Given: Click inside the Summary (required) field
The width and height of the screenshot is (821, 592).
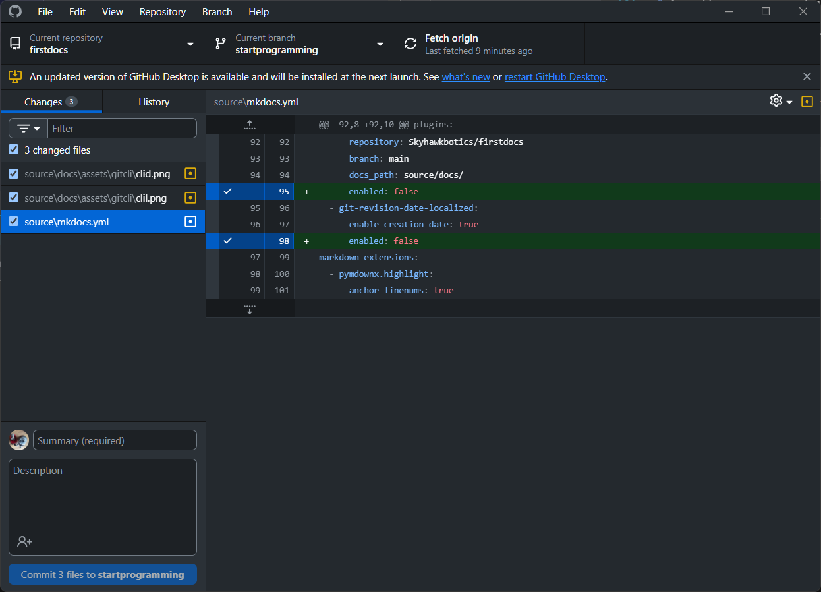Looking at the screenshot, I should click(115, 440).
